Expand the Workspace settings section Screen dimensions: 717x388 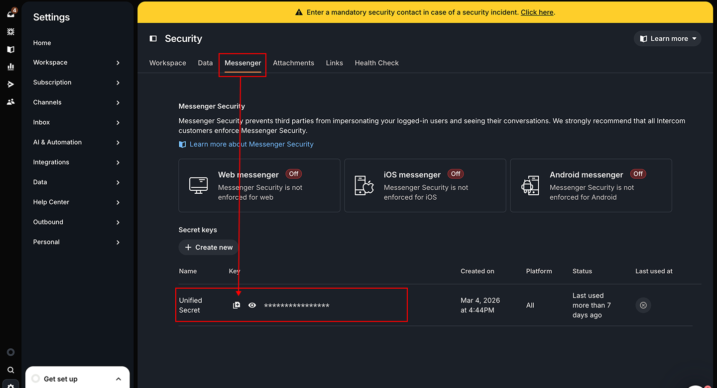(77, 63)
